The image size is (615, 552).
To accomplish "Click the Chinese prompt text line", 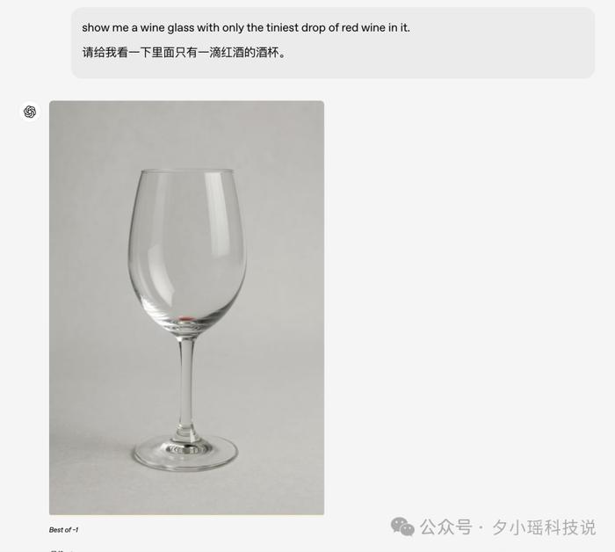I will coord(184,53).
